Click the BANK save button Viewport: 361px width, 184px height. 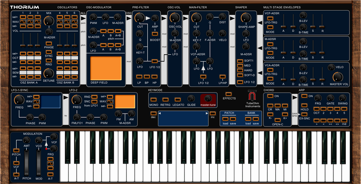pyautogui.click(x=256, y=119)
